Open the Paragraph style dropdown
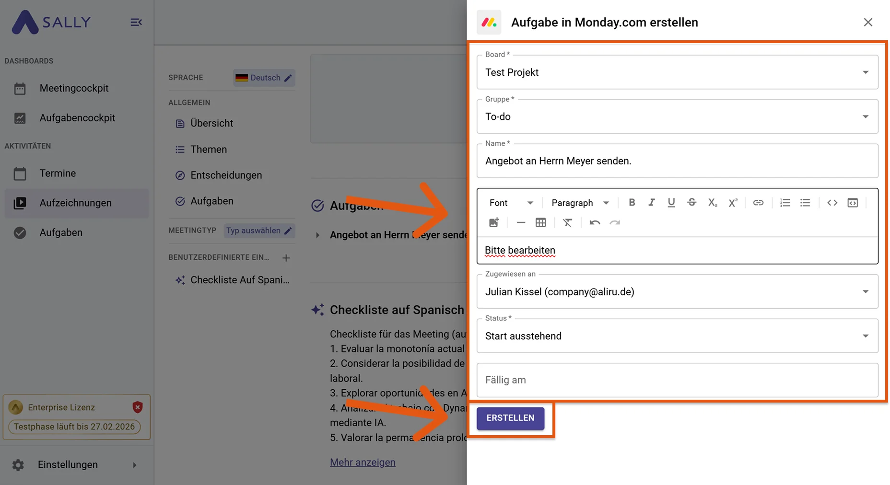The width and height of the screenshot is (890, 485). (x=580, y=203)
